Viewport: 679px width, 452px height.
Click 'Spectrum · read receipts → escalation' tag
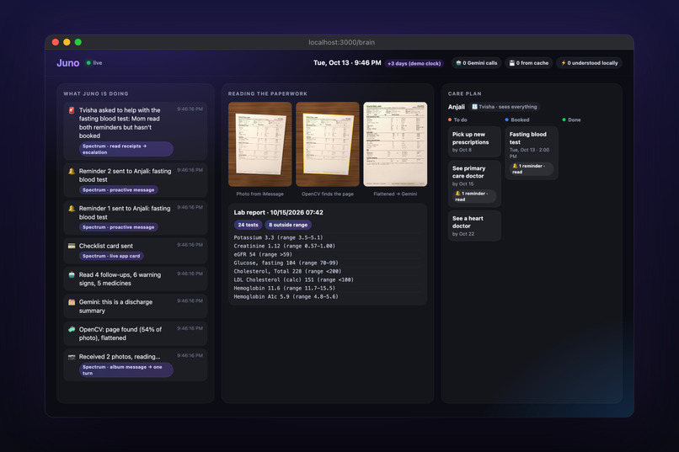click(126, 149)
